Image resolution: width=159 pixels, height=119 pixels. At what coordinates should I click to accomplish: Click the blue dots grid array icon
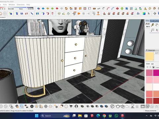[x=131, y=9]
